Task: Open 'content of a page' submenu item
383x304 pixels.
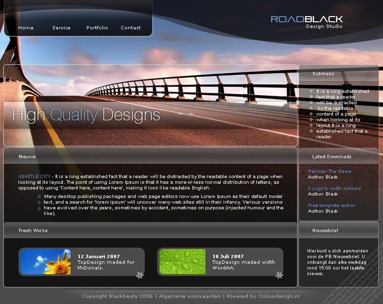Action: click(336, 114)
